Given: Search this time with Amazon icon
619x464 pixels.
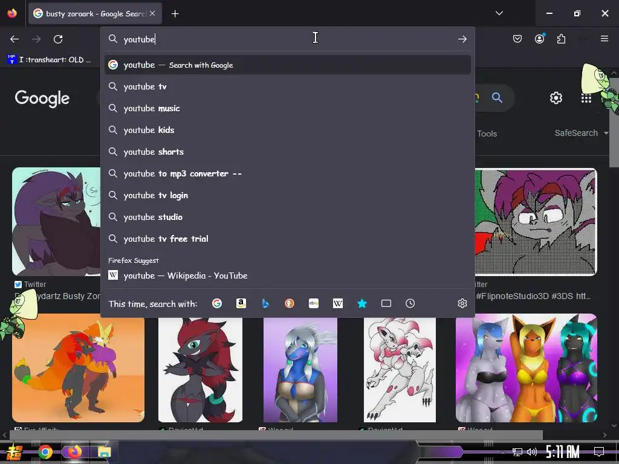Looking at the screenshot, I should coord(241,303).
